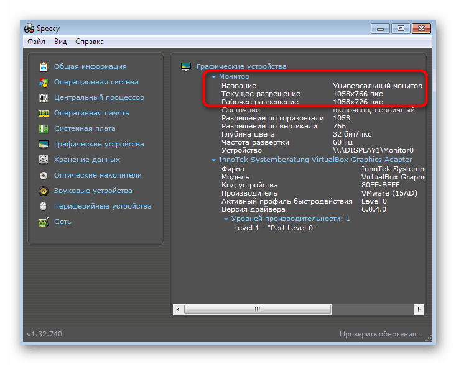Collapse the InnoTek VirtualBox Graphics Adapter arrow
Screen dimensions: 456x365
coord(214,160)
